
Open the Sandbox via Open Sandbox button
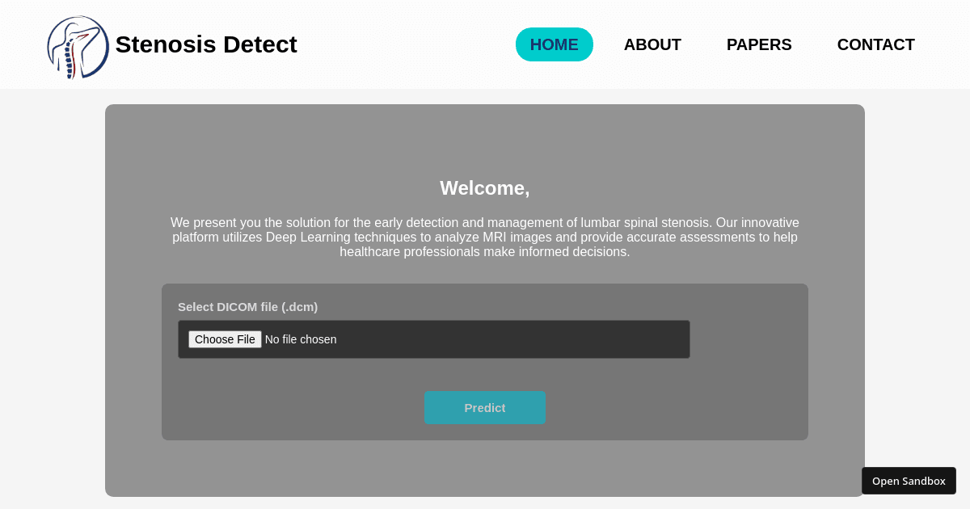point(909,480)
